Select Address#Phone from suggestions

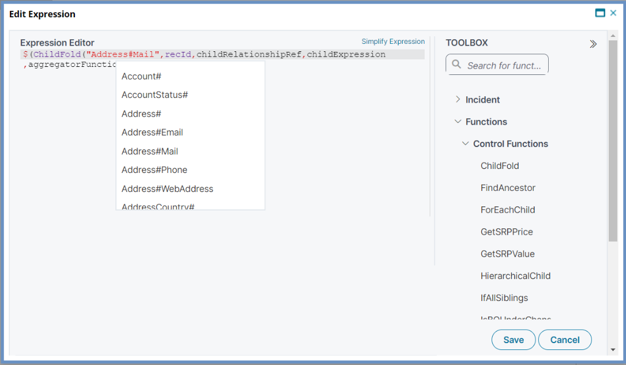(x=154, y=170)
